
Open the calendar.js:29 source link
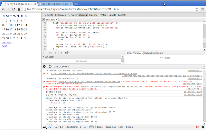(192, 95)
